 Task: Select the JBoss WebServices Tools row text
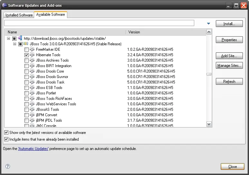56,104
